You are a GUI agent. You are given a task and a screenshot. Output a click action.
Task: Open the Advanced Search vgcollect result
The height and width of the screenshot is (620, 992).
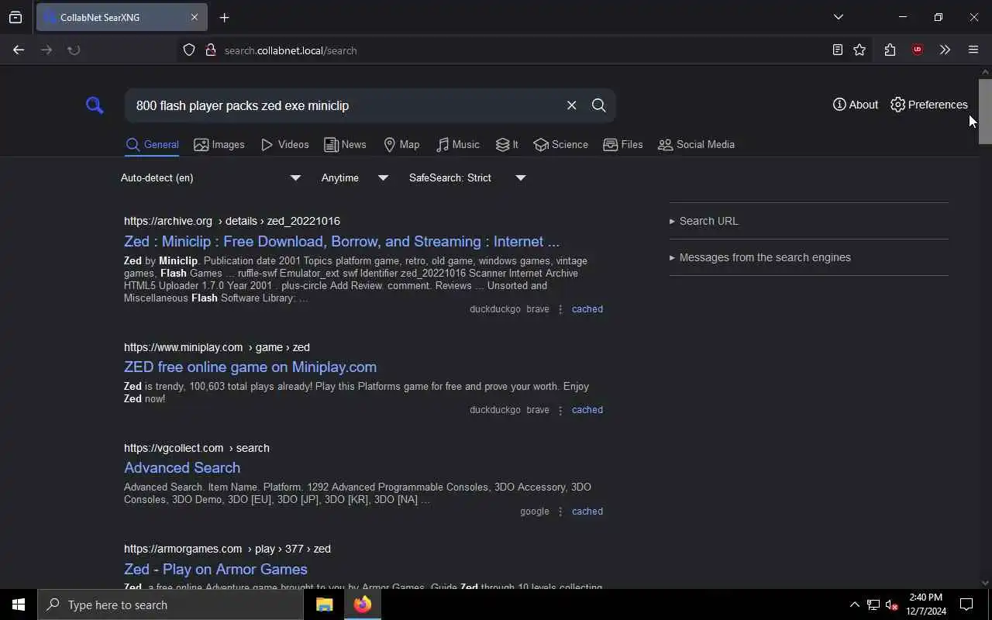(x=182, y=467)
